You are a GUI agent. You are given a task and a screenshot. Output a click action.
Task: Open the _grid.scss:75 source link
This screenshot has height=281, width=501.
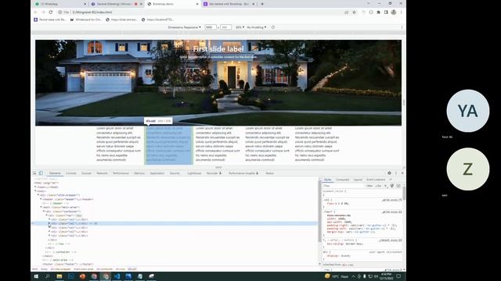[392, 200]
